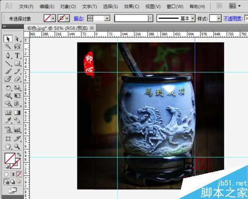Open brush definition 基本 dropdown
This screenshot has height=199, width=248.
[x=193, y=18]
